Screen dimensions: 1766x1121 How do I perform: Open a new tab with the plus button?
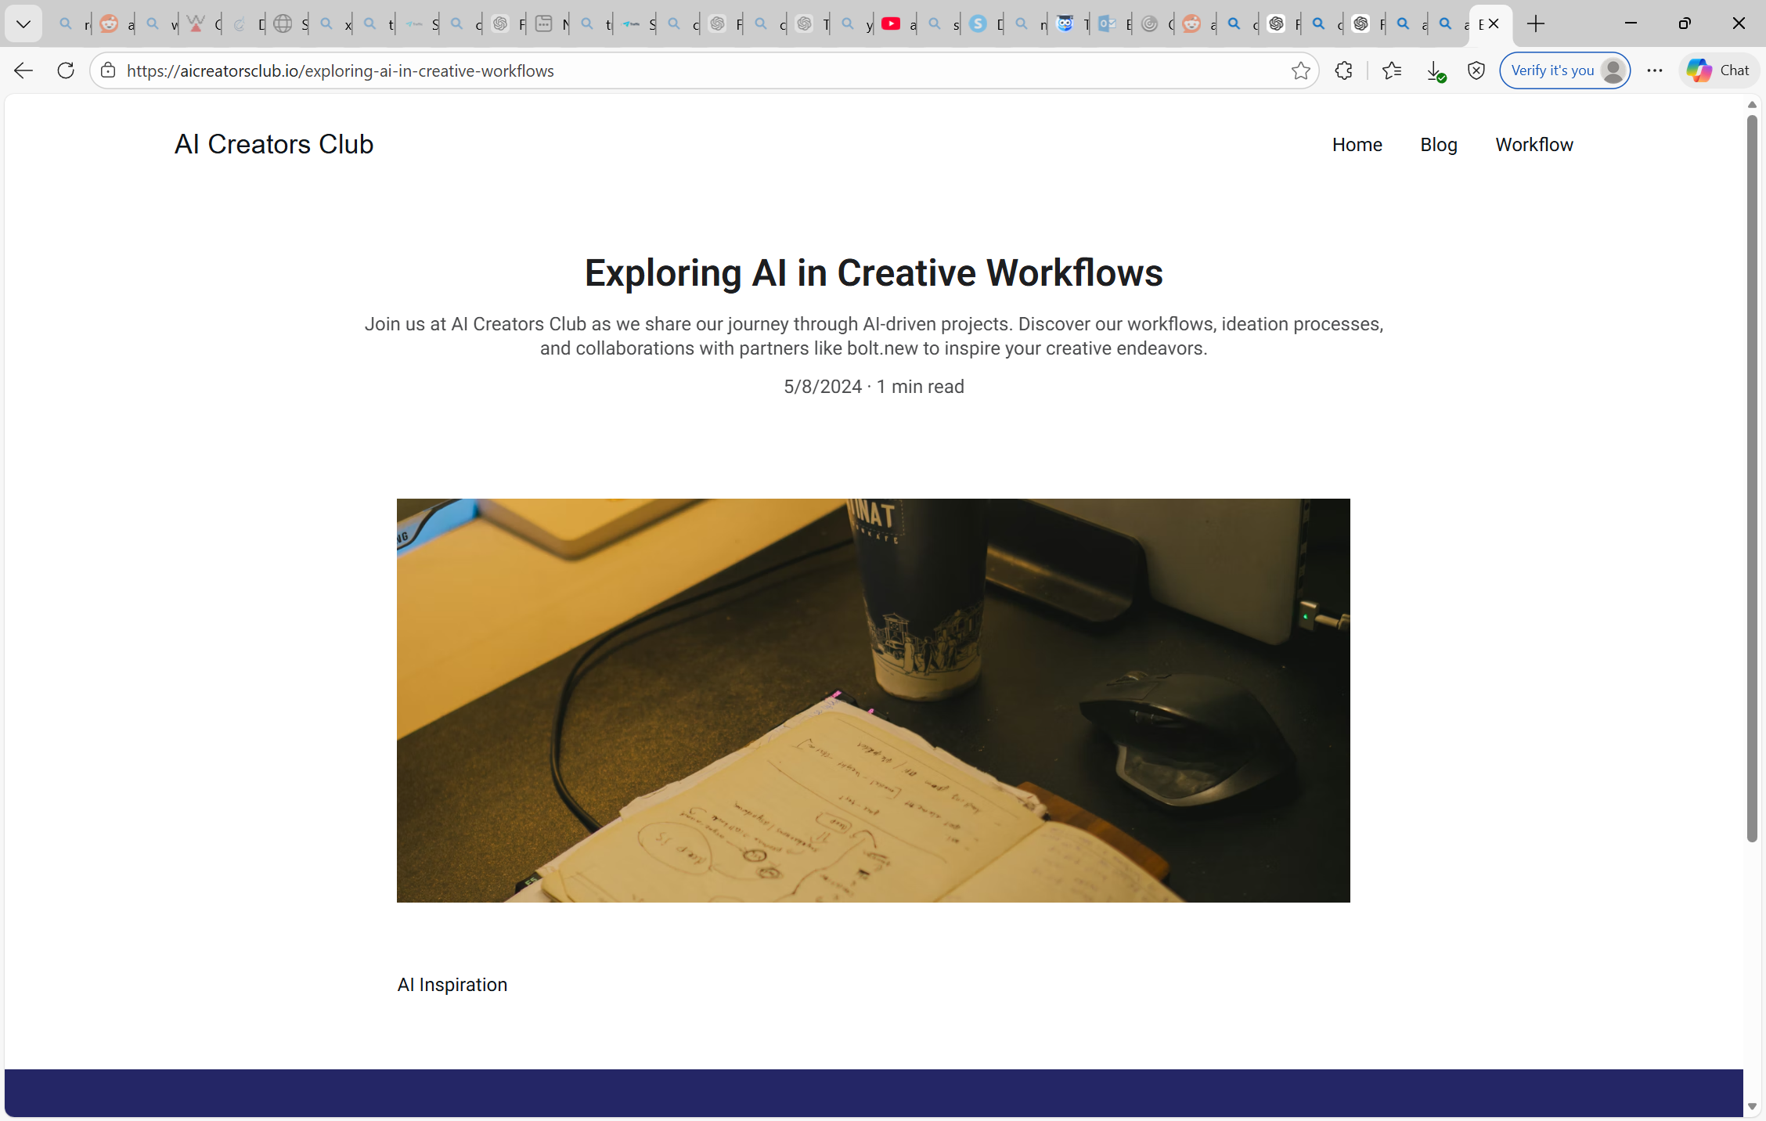(x=1536, y=23)
